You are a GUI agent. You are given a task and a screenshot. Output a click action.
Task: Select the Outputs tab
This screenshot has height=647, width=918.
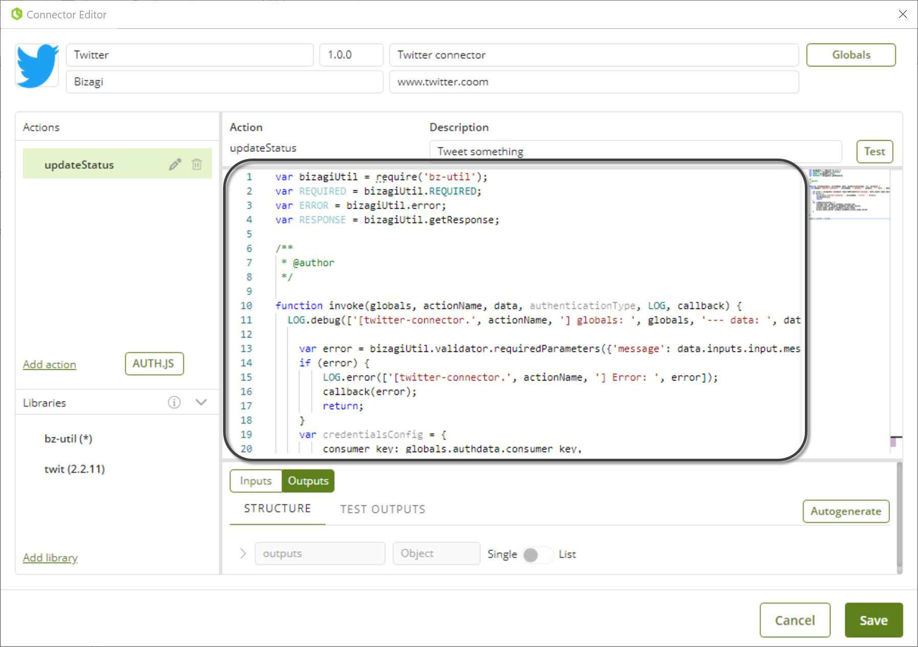tap(308, 481)
